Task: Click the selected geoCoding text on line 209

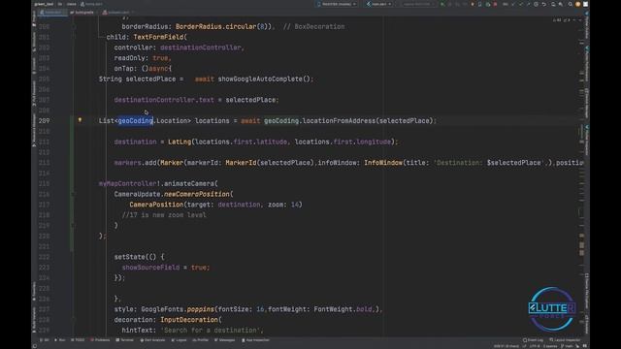Action: (x=136, y=120)
